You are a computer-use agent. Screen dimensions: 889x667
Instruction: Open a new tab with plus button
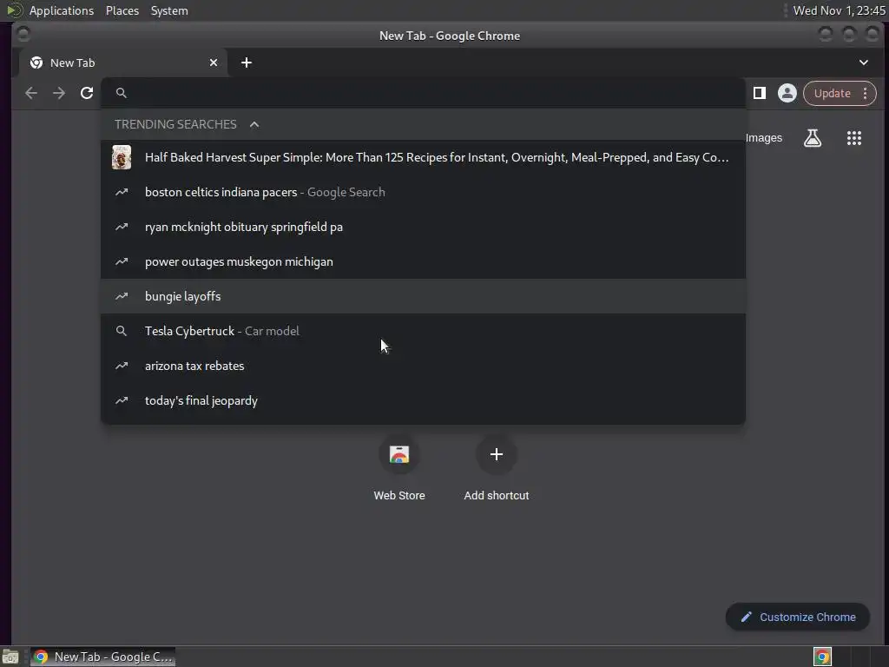click(246, 63)
